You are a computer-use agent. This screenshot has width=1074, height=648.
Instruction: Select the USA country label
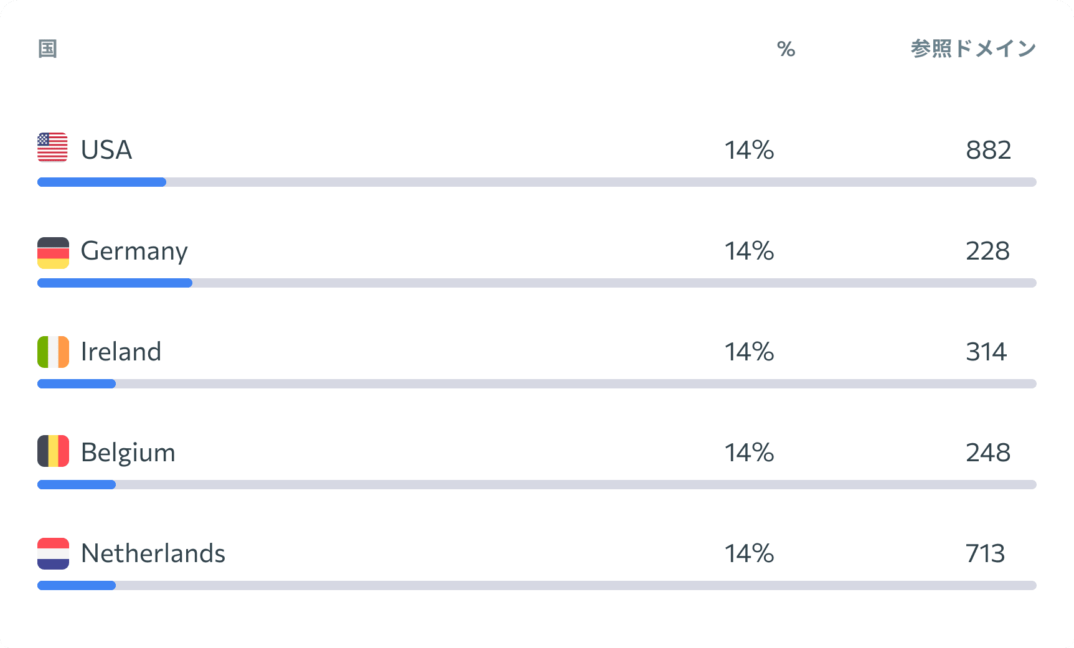pos(106,150)
